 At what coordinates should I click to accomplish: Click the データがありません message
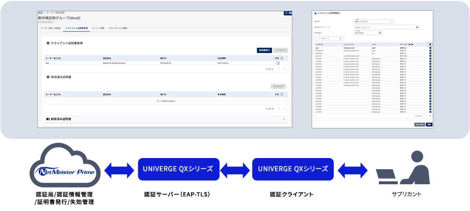click(x=166, y=101)
